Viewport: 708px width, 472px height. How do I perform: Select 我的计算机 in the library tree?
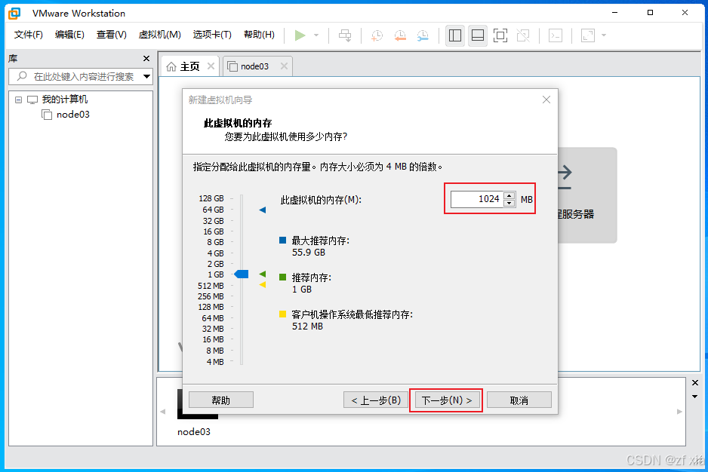(65, 100)
